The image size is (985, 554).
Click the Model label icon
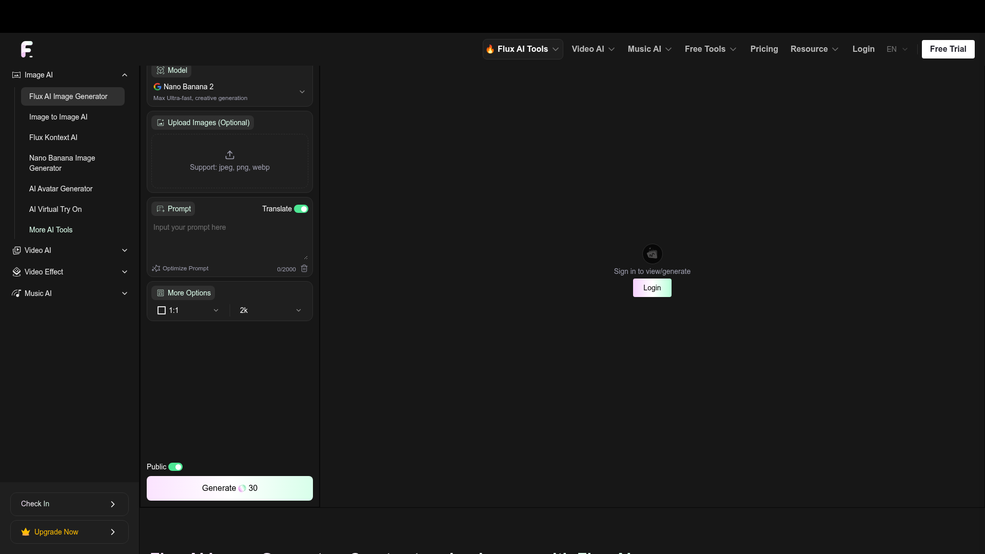[x=161, y=70]
